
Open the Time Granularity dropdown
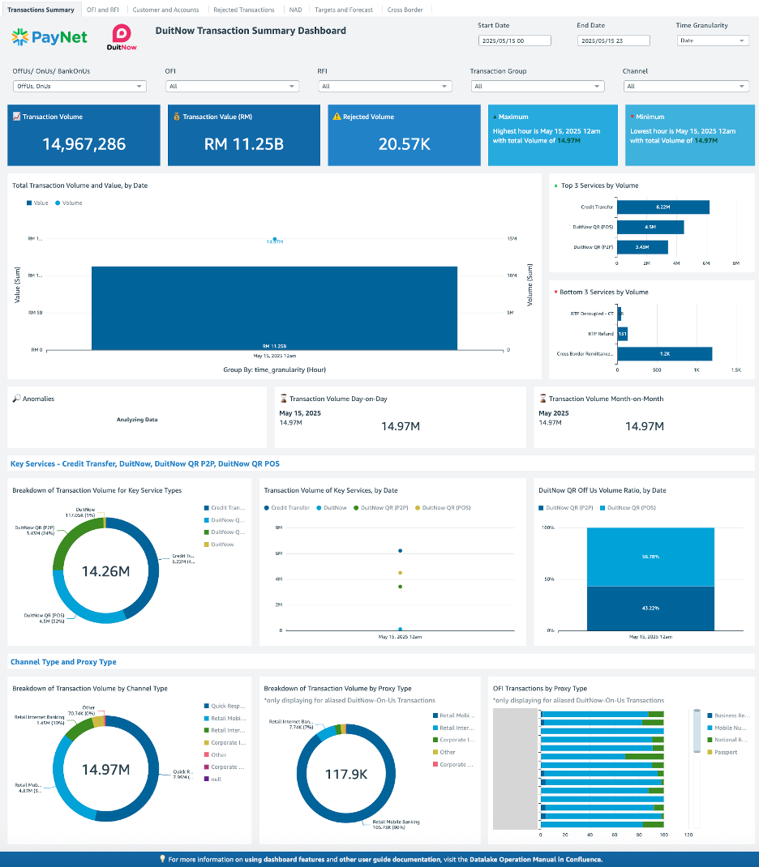click(712, 41)
